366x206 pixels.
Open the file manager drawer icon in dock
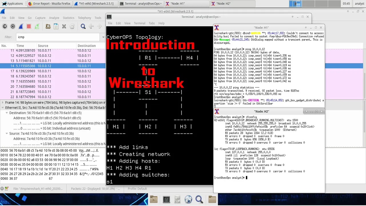tap(177, 199)
